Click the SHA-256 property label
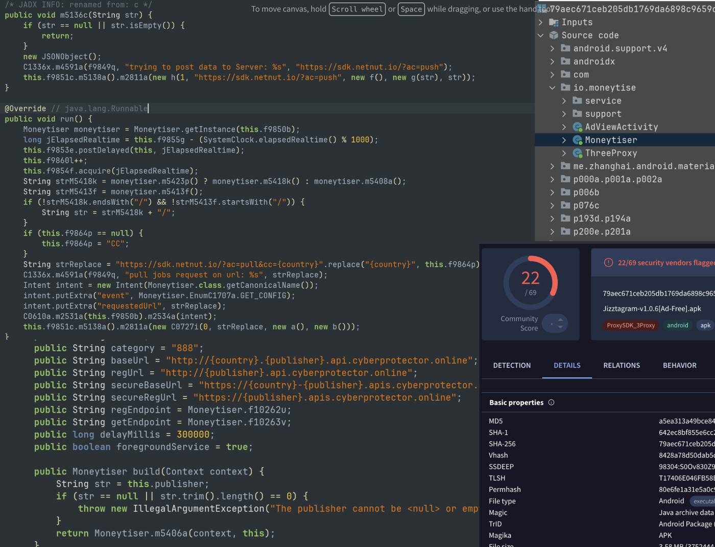This screenshot has width=715, height=547. (502, 444)
